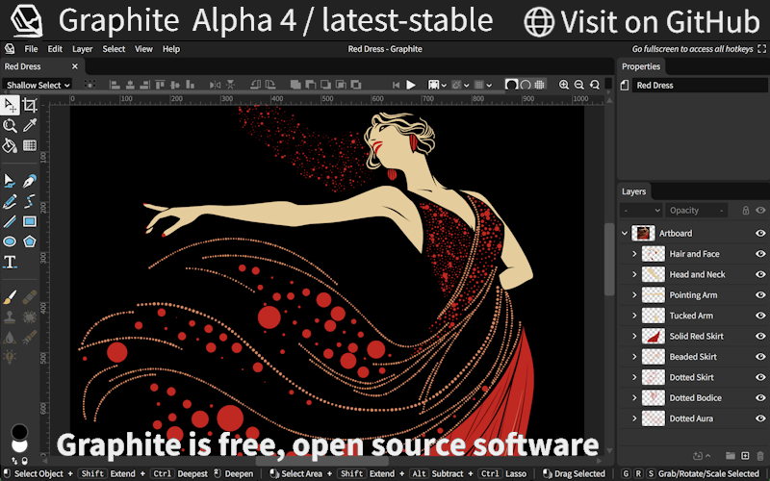Hide the Hair and Face layer

(759, 254)
